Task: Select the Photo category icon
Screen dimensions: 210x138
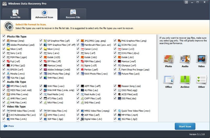Action: 169,59
